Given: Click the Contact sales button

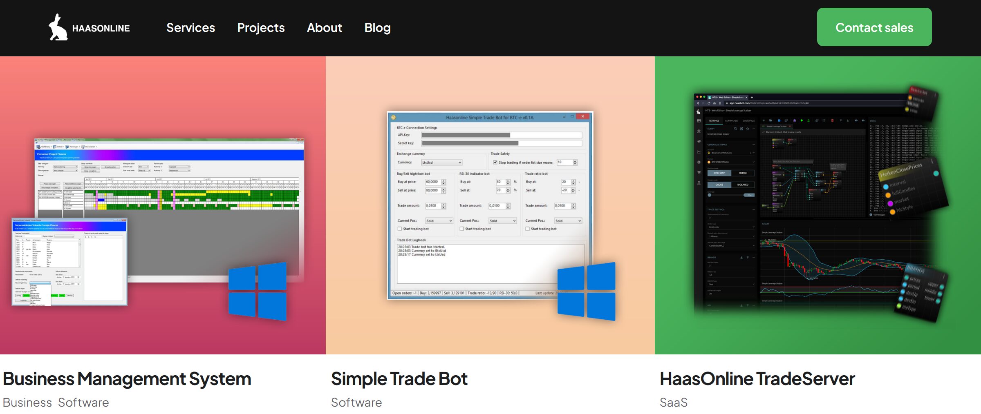Looking at the screenshot, I should click(874, 27).
